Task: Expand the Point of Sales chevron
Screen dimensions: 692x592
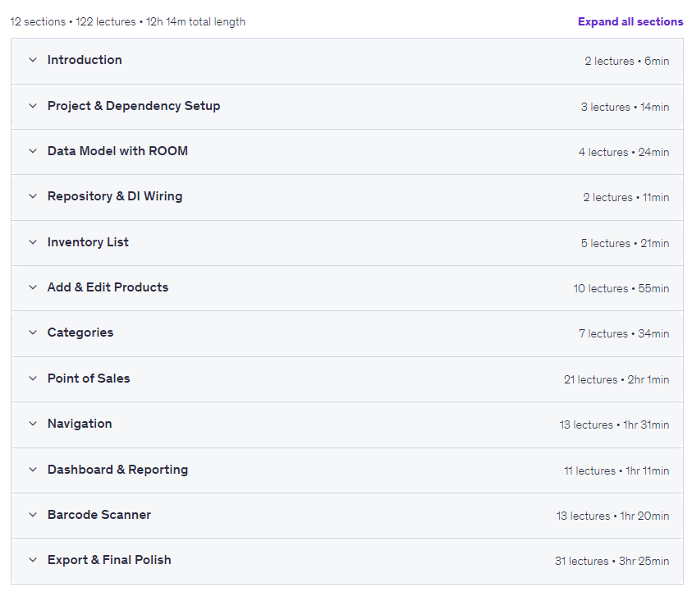Action: pos(33,379)
